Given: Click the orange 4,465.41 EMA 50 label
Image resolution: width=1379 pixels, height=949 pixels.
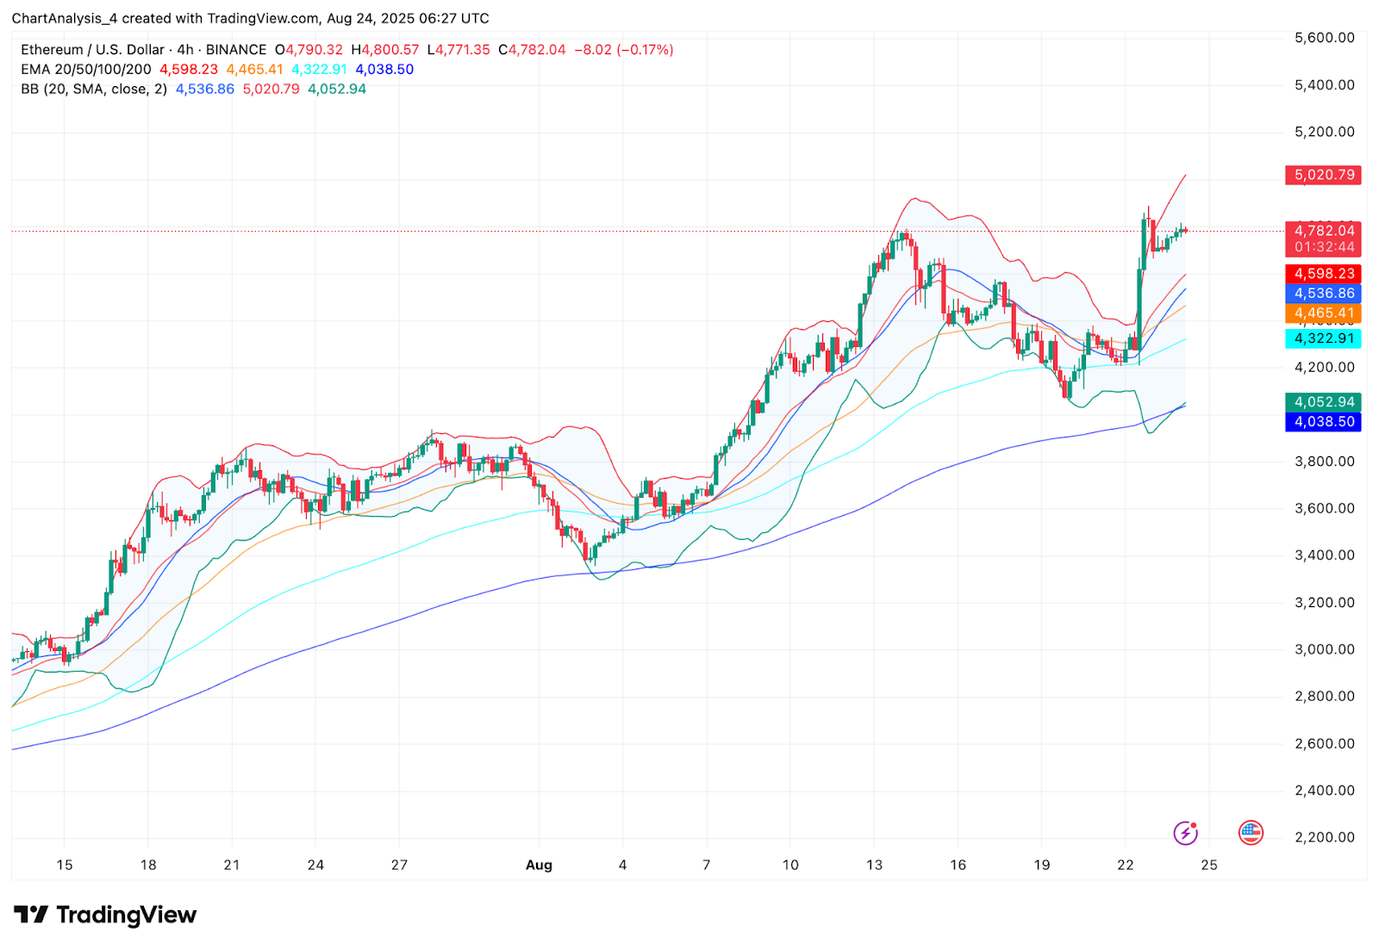Looking at the screenshot, I should (x=1323, y=313).
